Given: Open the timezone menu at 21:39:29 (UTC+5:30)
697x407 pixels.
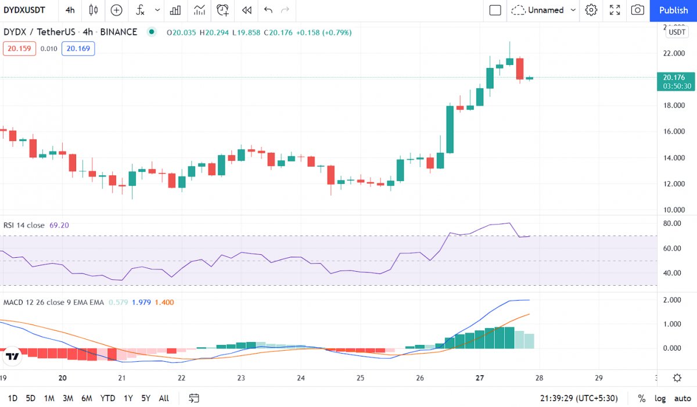Looking at the screenshot, I should [579, 398].
